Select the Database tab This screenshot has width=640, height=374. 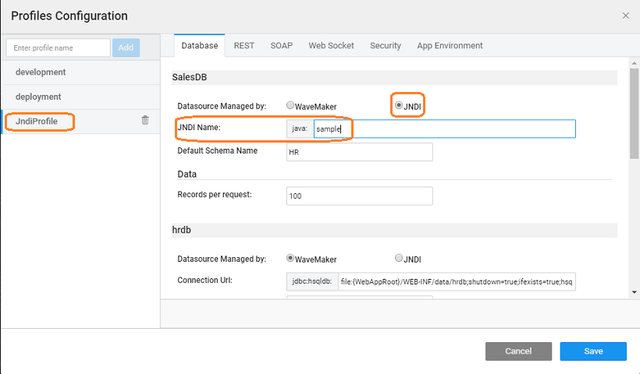(199, 46)
